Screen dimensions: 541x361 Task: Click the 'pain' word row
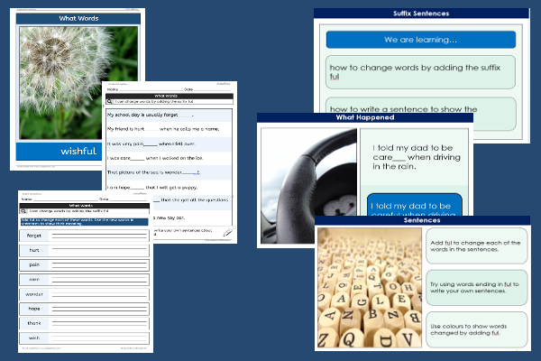(x=84, y=265)
